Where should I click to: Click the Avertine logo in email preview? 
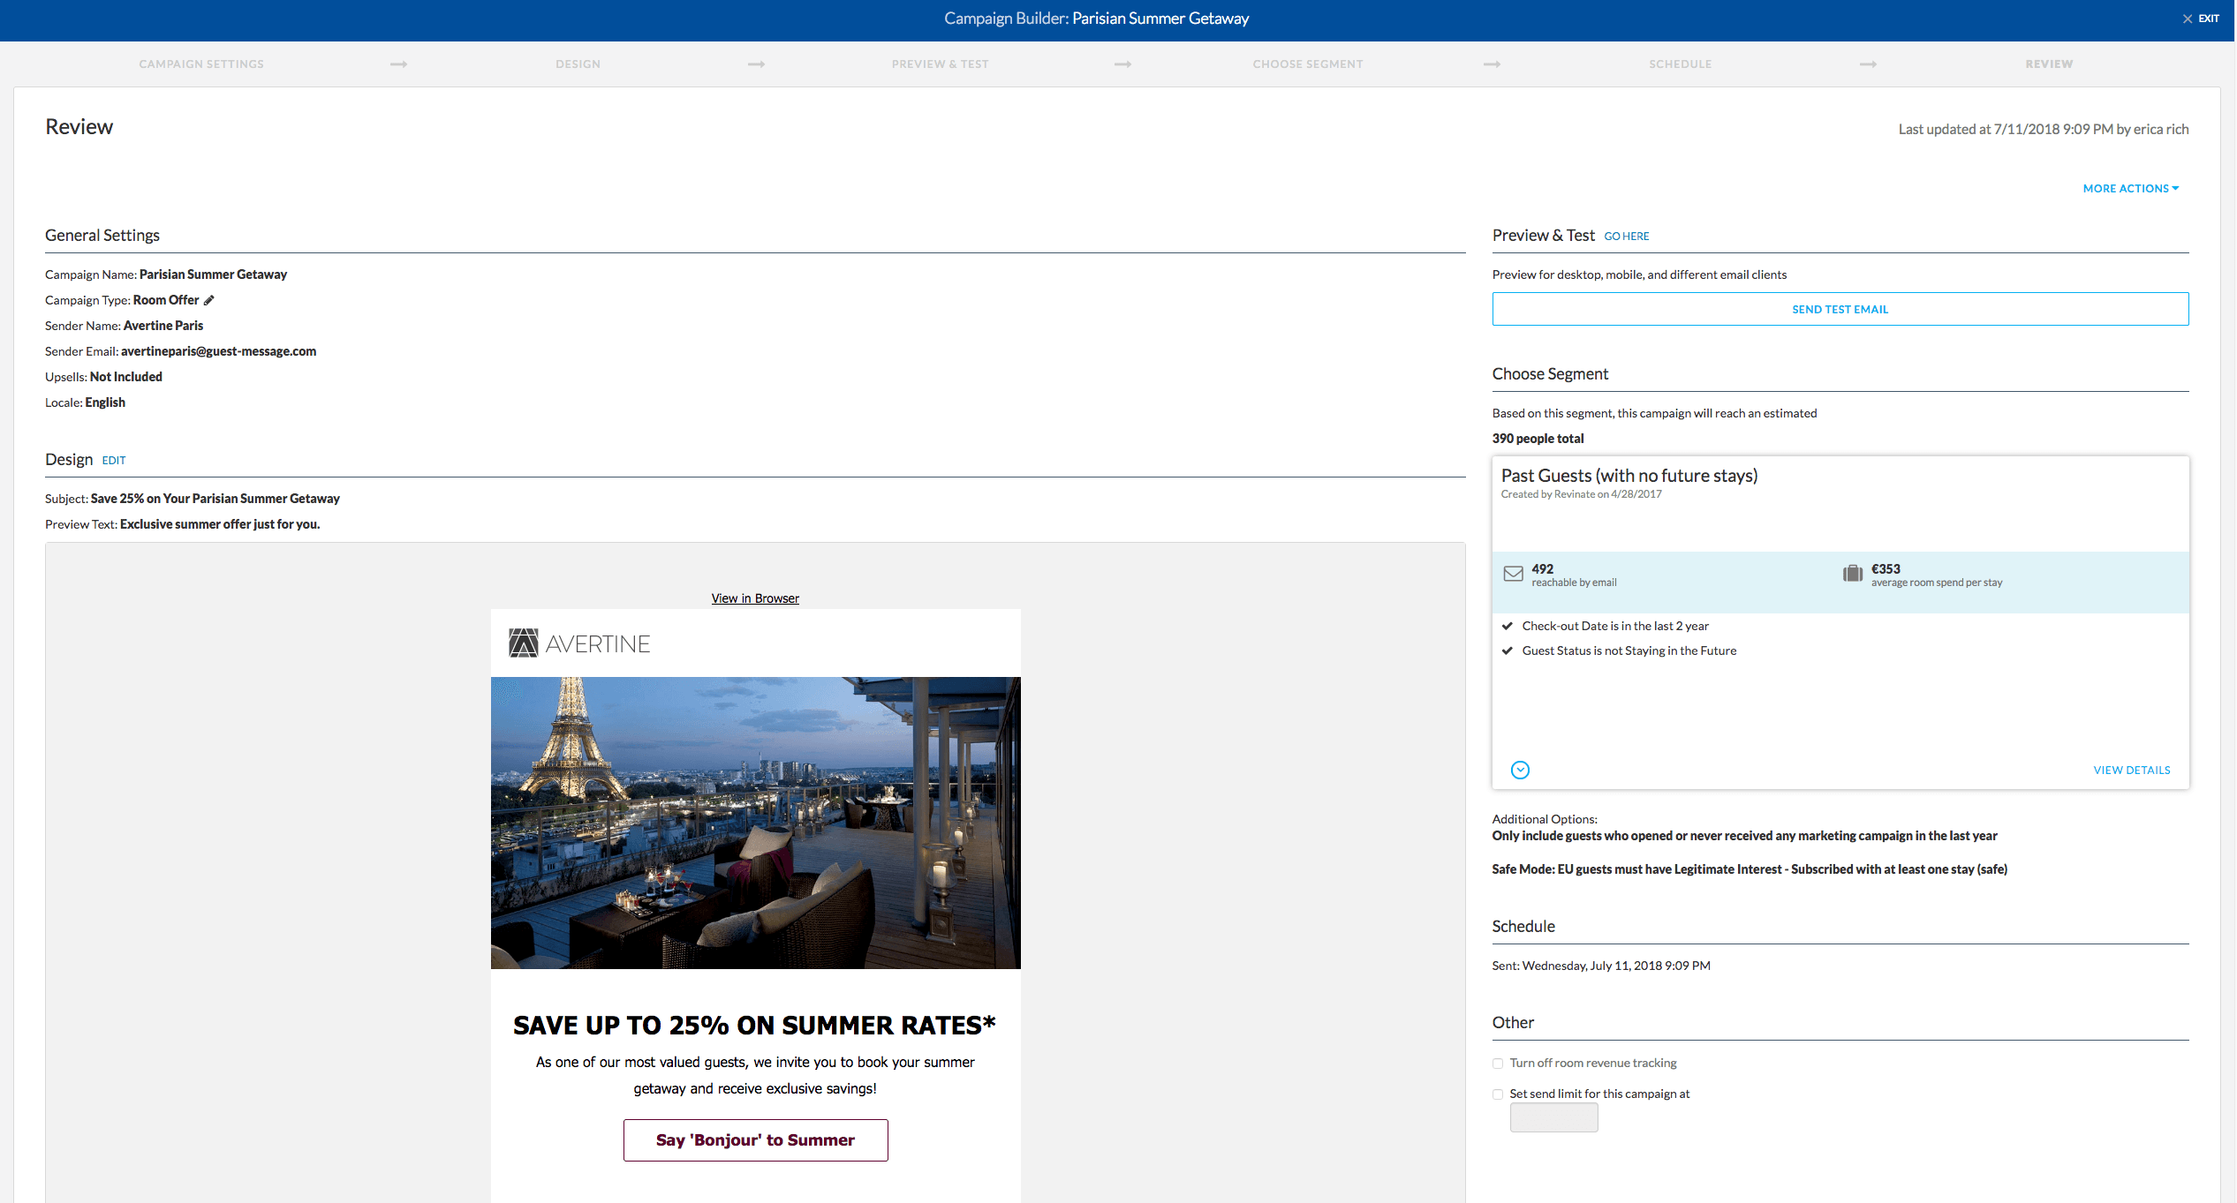579,643
